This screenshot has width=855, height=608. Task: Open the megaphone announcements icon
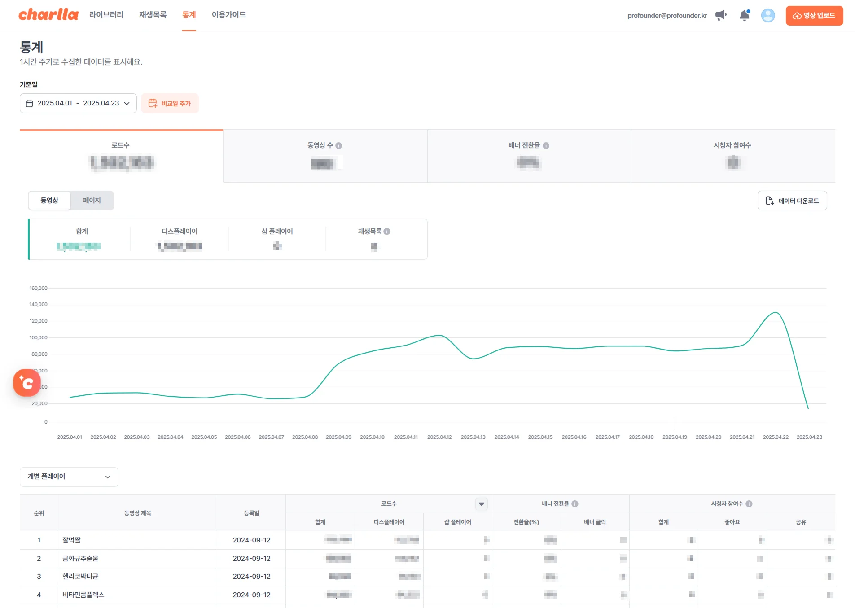(x=721, y=15)
